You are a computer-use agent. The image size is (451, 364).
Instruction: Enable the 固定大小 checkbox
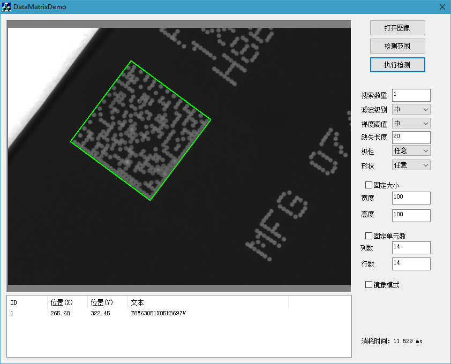tap(369, 185)
